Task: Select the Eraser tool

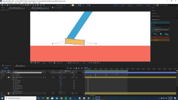Action: (x=38, y=5)
